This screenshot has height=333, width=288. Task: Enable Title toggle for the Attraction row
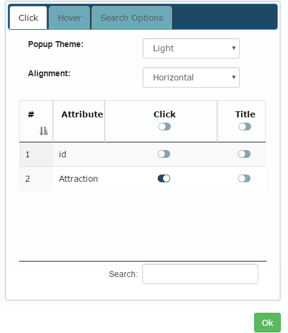click(245, 179)
